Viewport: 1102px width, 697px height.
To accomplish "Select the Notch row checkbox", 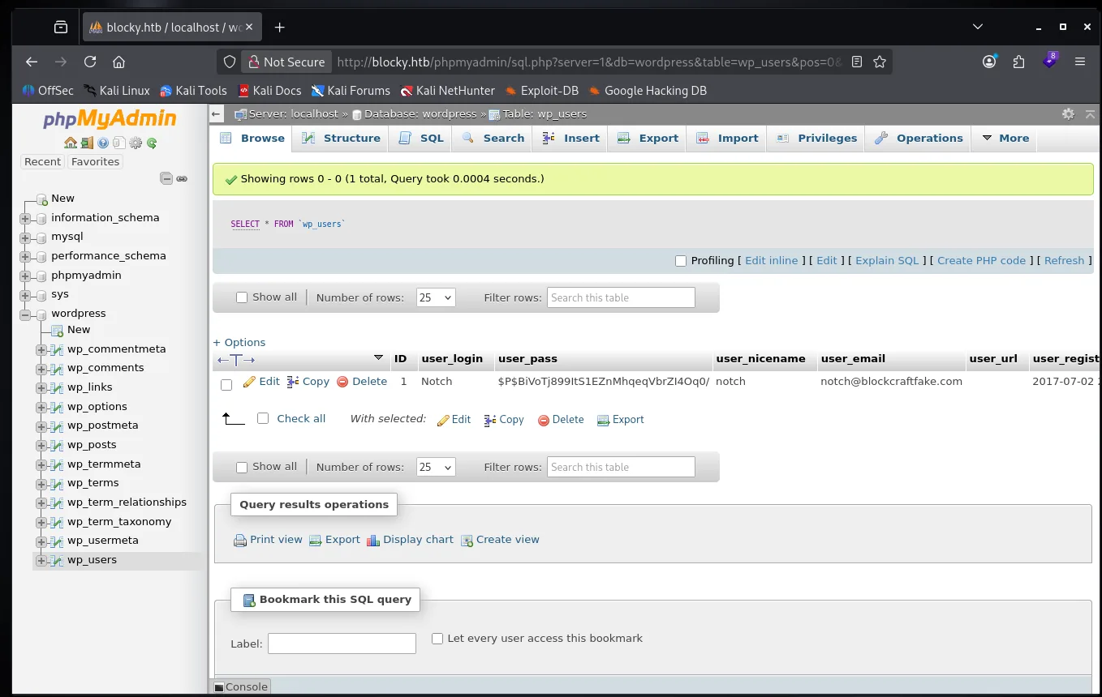I will 226,385.
